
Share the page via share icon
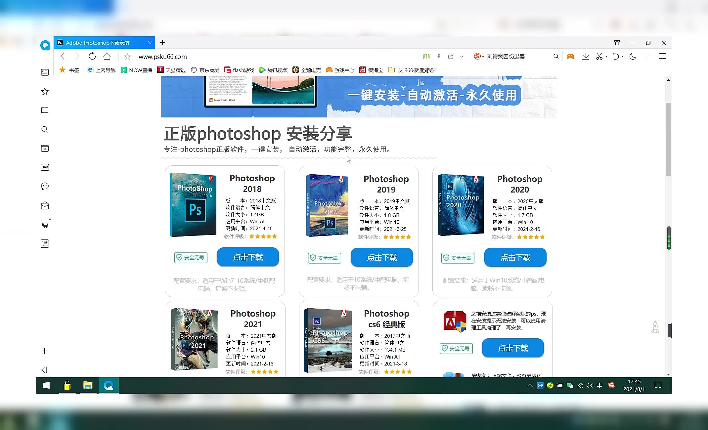451,57
